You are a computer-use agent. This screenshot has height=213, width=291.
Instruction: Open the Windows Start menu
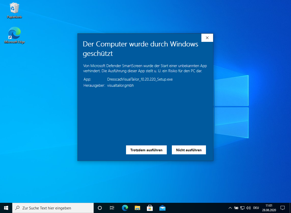point(6,208)
